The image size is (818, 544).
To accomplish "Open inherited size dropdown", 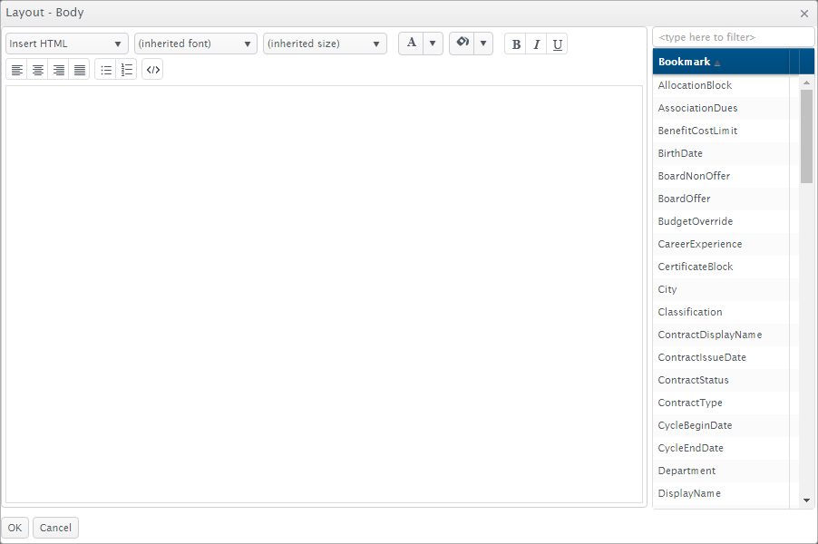I will 325,44.
